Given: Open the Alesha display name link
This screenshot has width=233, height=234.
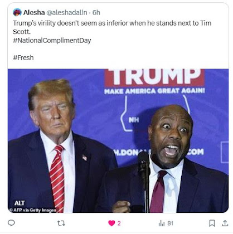Looking at the screenshot, I should pyautogui.click(x=34, y=12).
